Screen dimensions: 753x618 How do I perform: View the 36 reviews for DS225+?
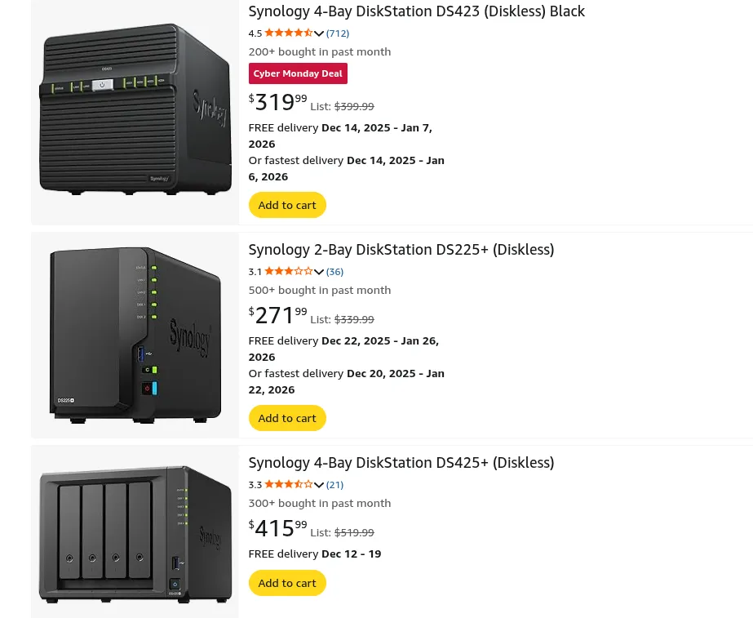click(x=334, y=271)
